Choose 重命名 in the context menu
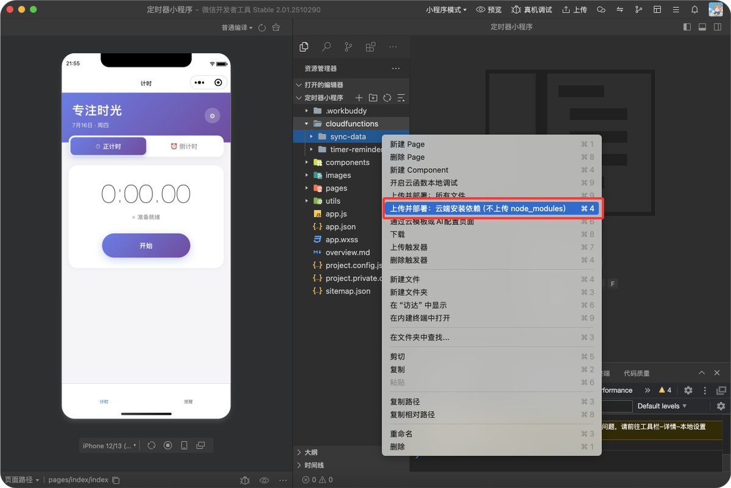The width and height of the screenshot is (731, 488). pos(492,434)
